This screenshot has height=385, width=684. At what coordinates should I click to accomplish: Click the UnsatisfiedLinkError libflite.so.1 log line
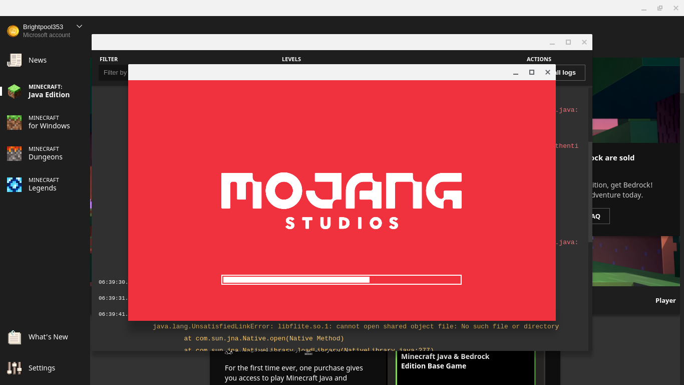356,326
